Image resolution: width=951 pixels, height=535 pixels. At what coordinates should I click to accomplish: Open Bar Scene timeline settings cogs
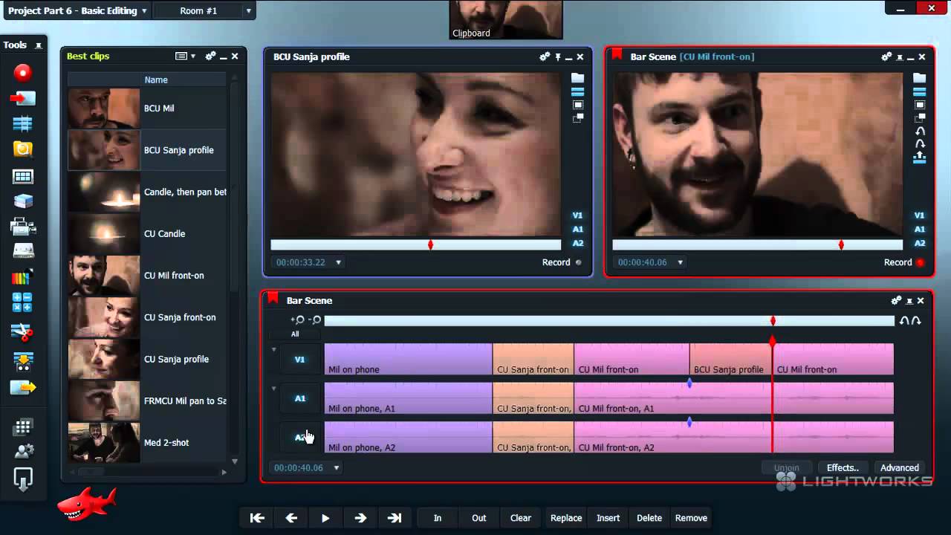point(896,300)
